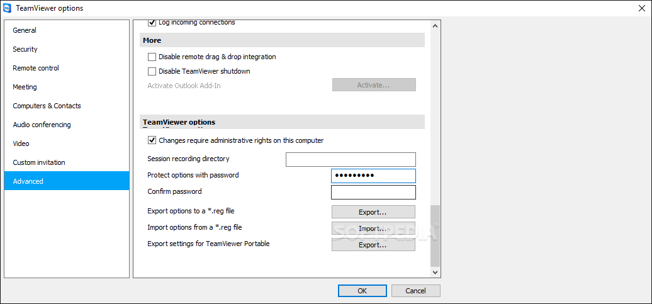Click the More section header
Screen dimensions: 652x304
[282, 40]
